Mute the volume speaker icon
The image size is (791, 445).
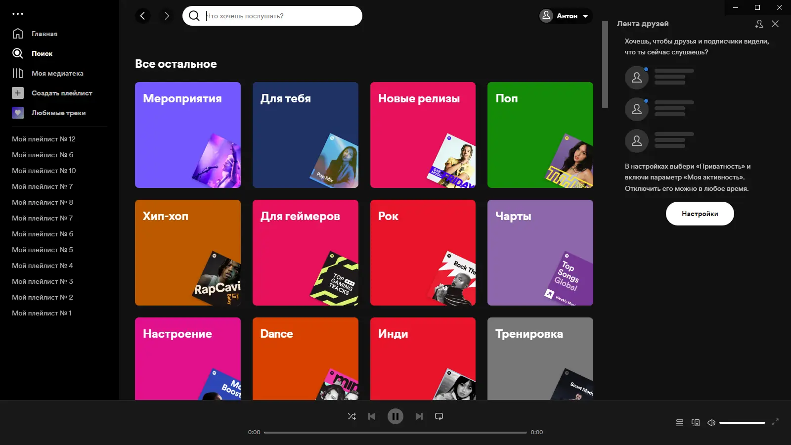click(711, 423)
